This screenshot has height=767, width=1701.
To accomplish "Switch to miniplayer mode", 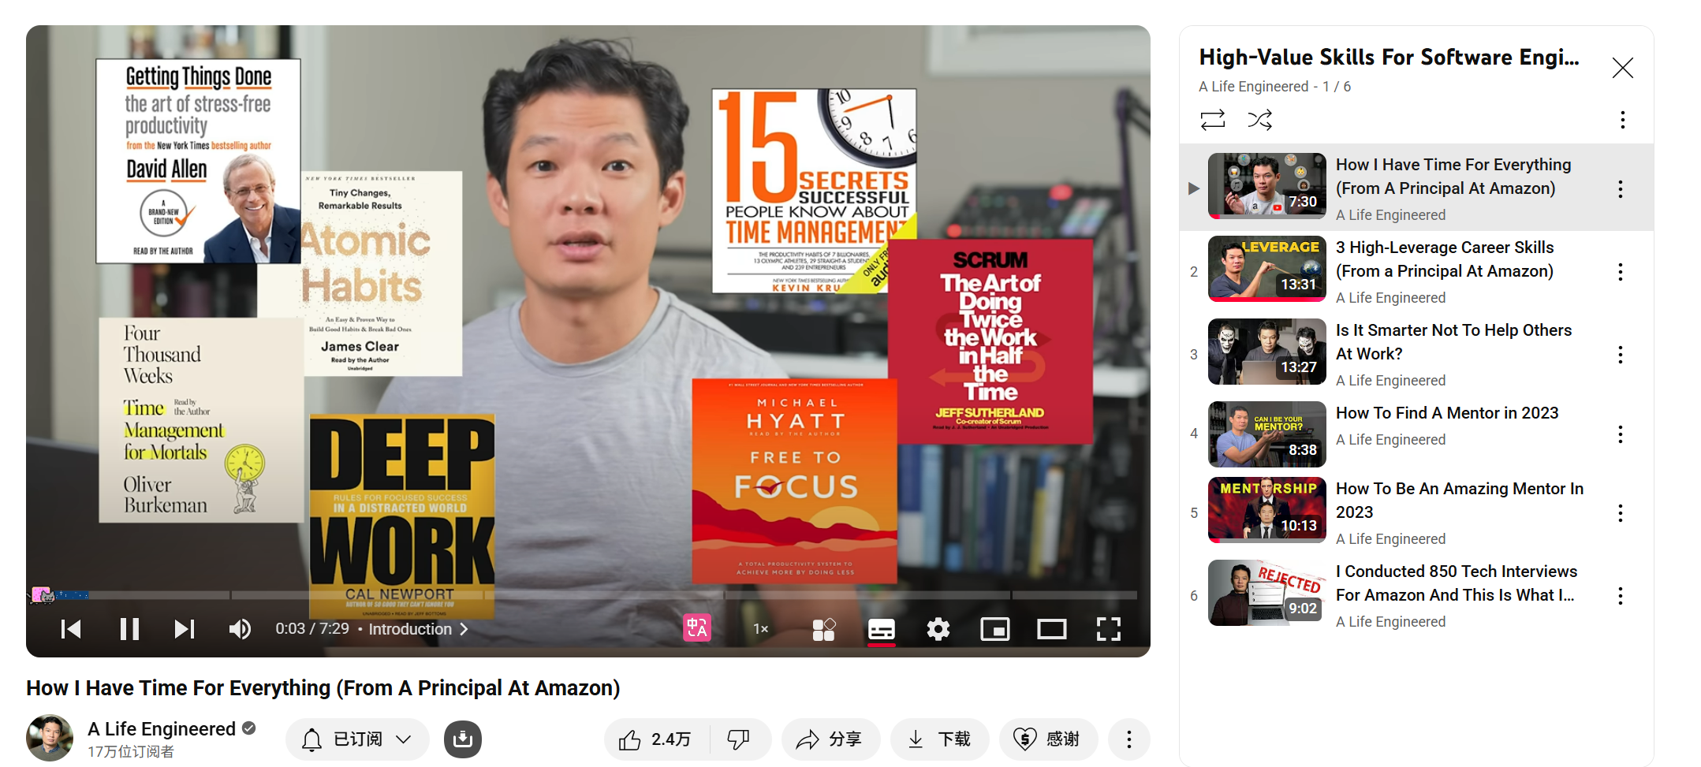I will pyautogui.click(x=995, y=629).
